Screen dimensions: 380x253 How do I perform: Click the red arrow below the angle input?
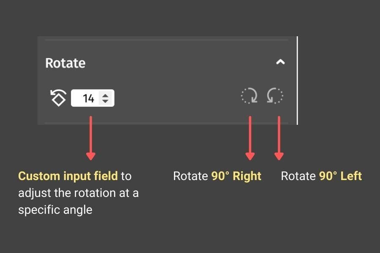click(91, 138)
